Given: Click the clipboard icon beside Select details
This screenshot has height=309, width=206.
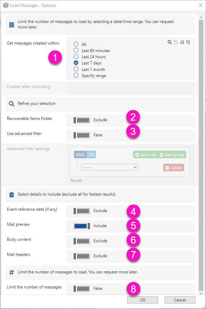Looking at the screenshot, I should coord(12,194).
